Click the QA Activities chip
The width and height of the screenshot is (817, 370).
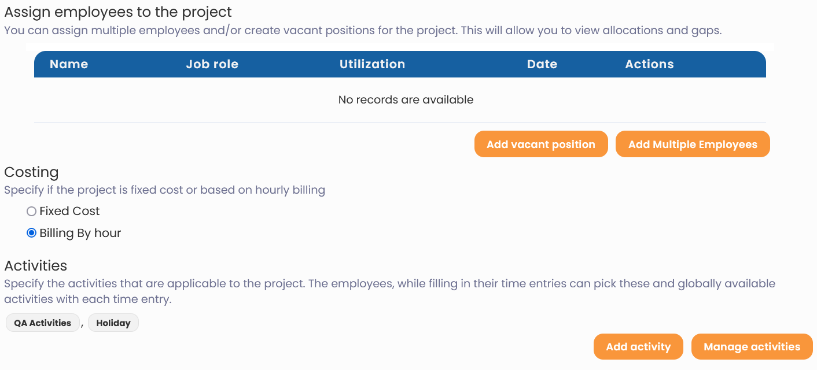pyautogui.click(x=43, y=323)
